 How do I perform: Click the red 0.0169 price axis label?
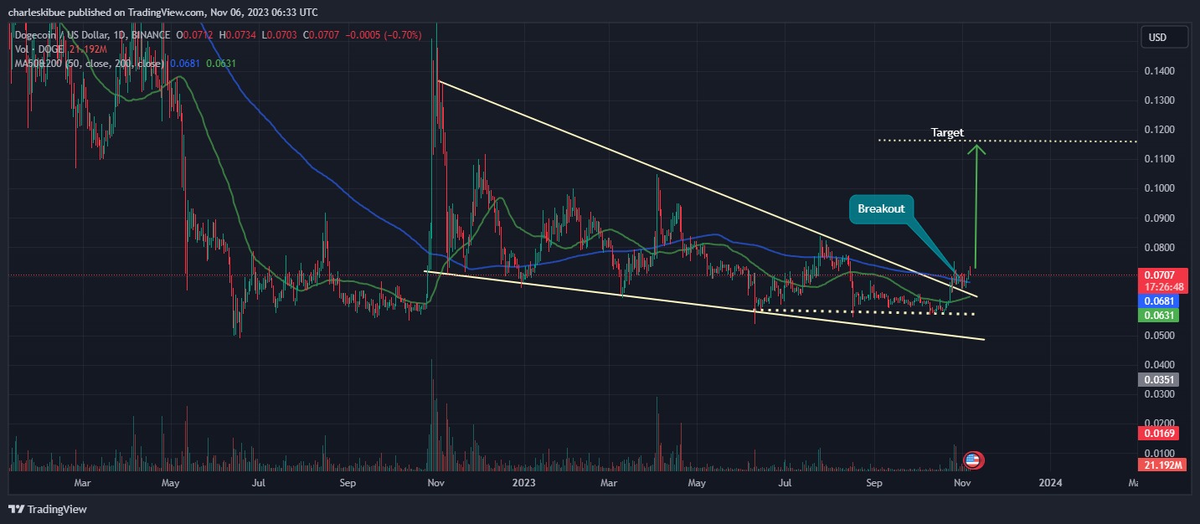click(1159, 434)
